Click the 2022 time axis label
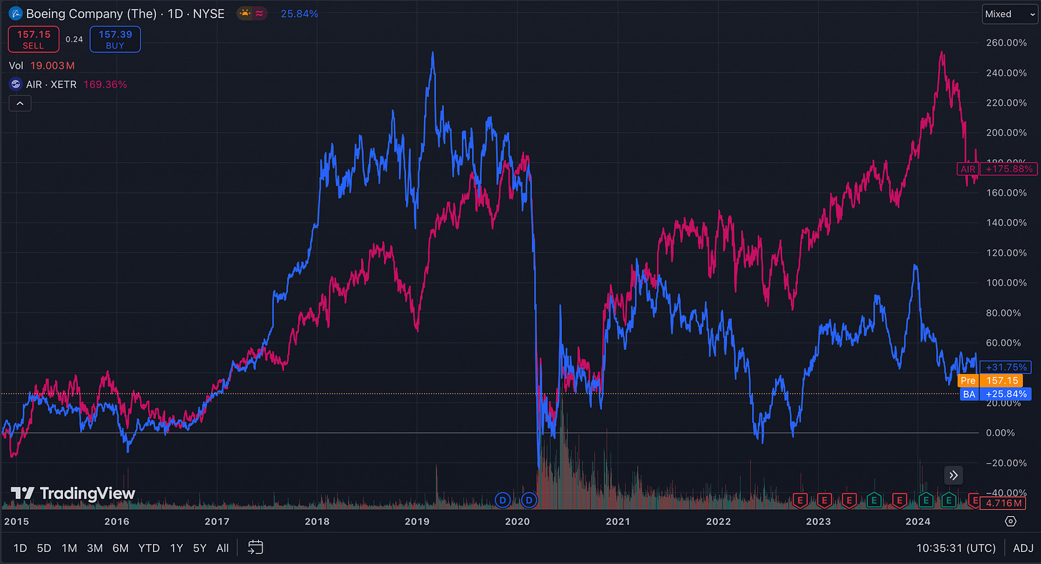The height and width of the screenshot is (564, 1041). (x=718, y=521)
